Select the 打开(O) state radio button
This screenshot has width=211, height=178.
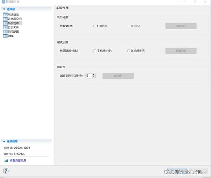pos(95,26)
